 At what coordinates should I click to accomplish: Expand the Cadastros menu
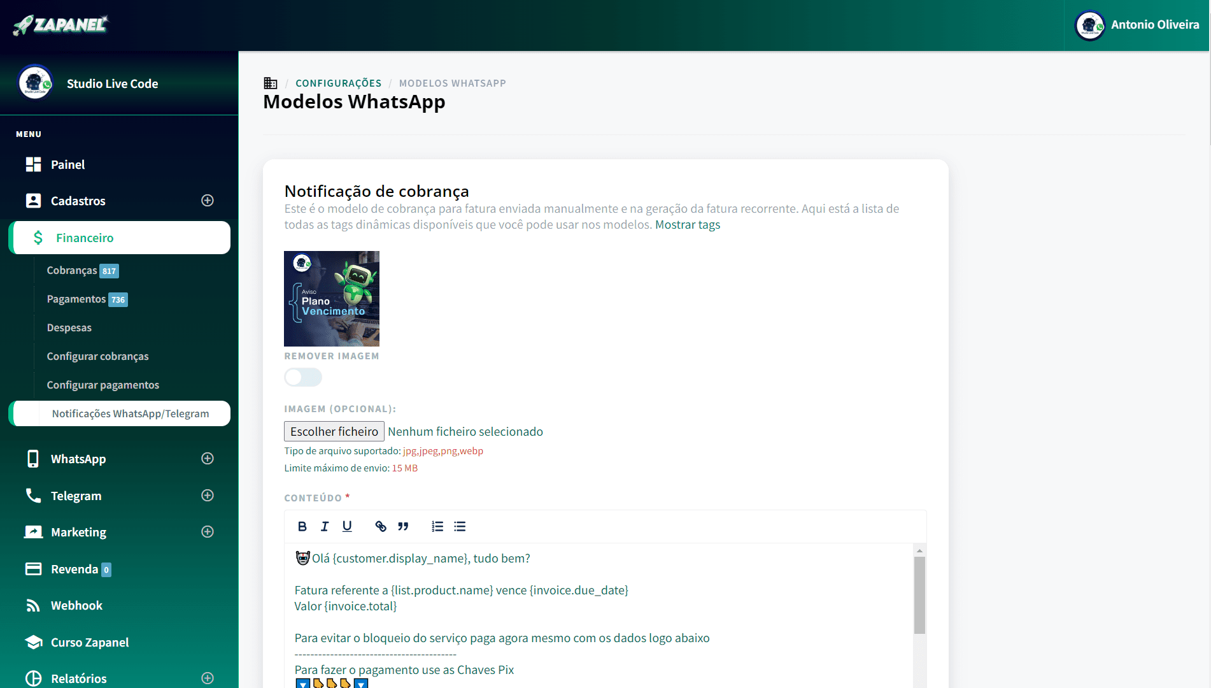(207, 201)
